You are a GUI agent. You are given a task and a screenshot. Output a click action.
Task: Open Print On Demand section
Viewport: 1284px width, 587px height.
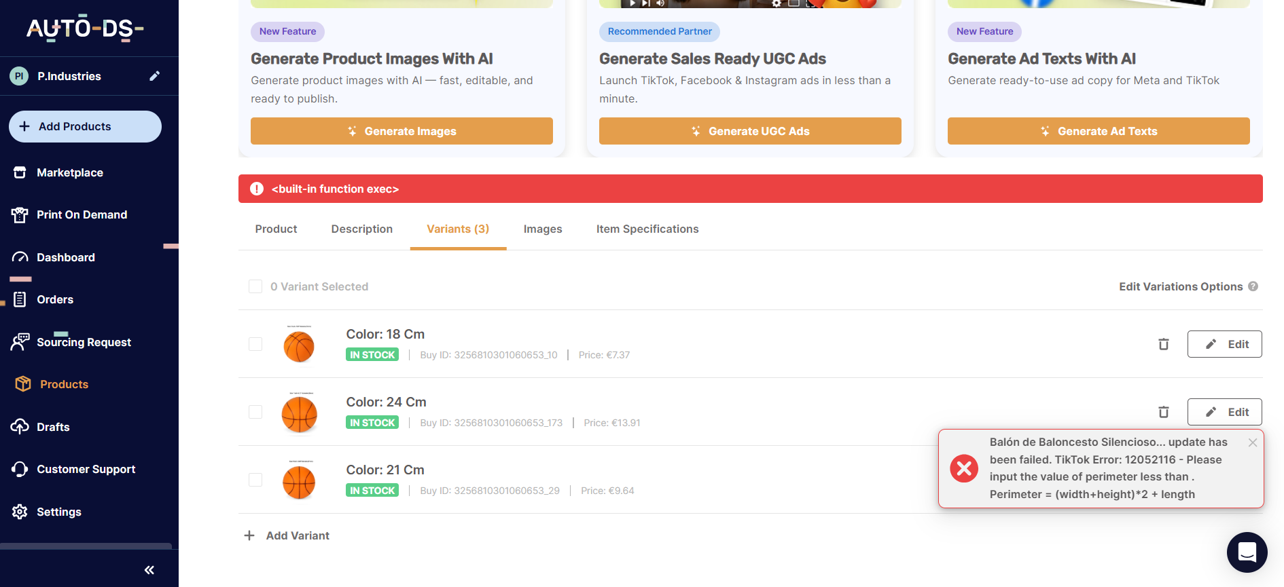point(82,214)
